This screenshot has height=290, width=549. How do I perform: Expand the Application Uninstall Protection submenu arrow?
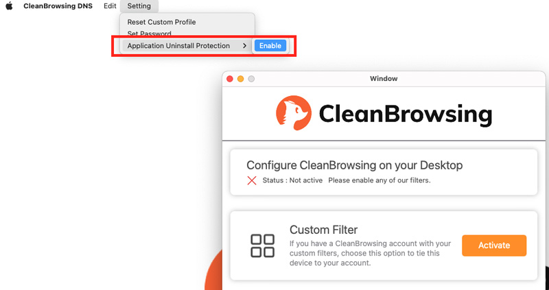point(244,46)
